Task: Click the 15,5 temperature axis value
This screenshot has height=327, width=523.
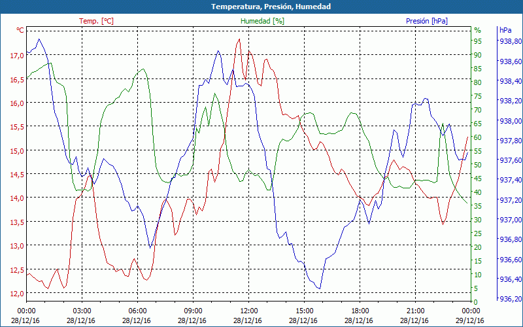Action: pyautogui.click(x=17, y=127)
